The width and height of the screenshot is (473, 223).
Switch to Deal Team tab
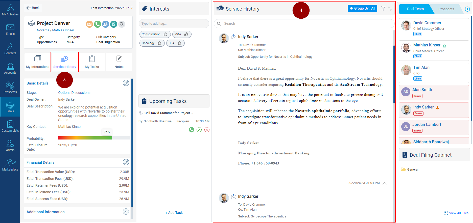pos(415,9)
